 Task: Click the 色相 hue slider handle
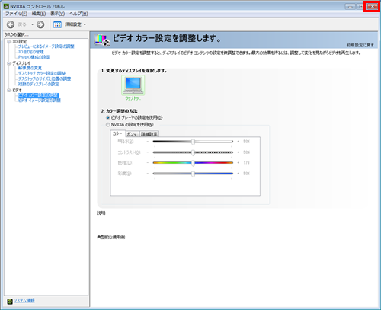pos(193,163)
